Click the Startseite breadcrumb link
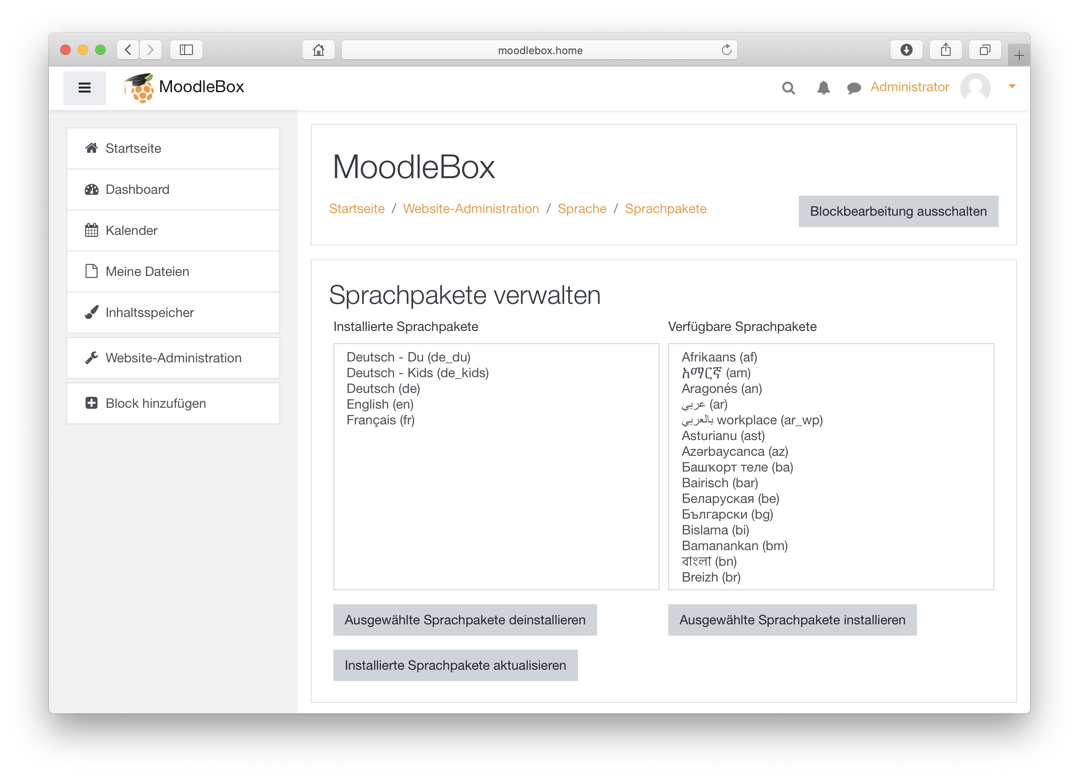The width and height of the screenshot is (1079, 778). coord(357,209)
